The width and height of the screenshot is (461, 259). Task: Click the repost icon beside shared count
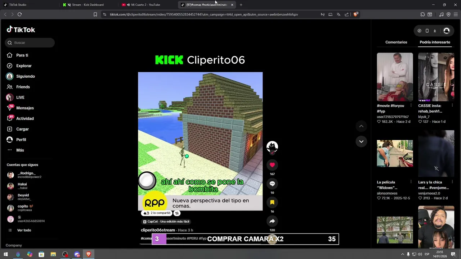177,213
